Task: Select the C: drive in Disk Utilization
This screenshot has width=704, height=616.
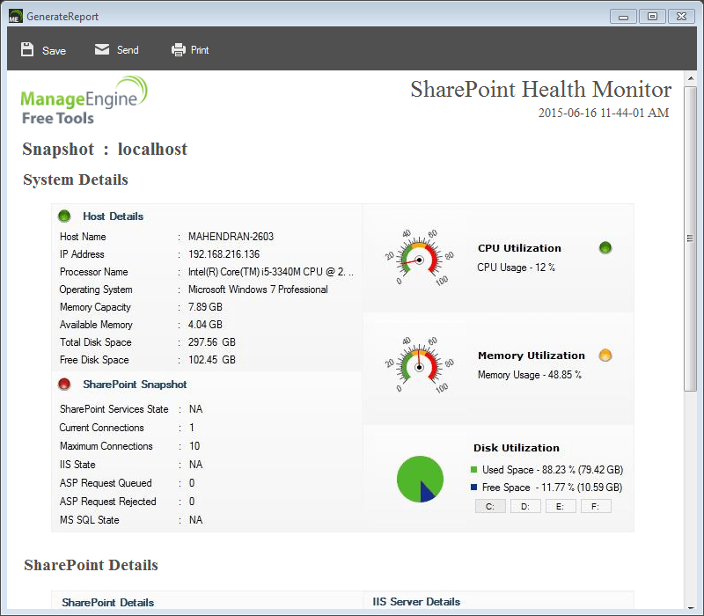Action: click(x=490, y=506)
